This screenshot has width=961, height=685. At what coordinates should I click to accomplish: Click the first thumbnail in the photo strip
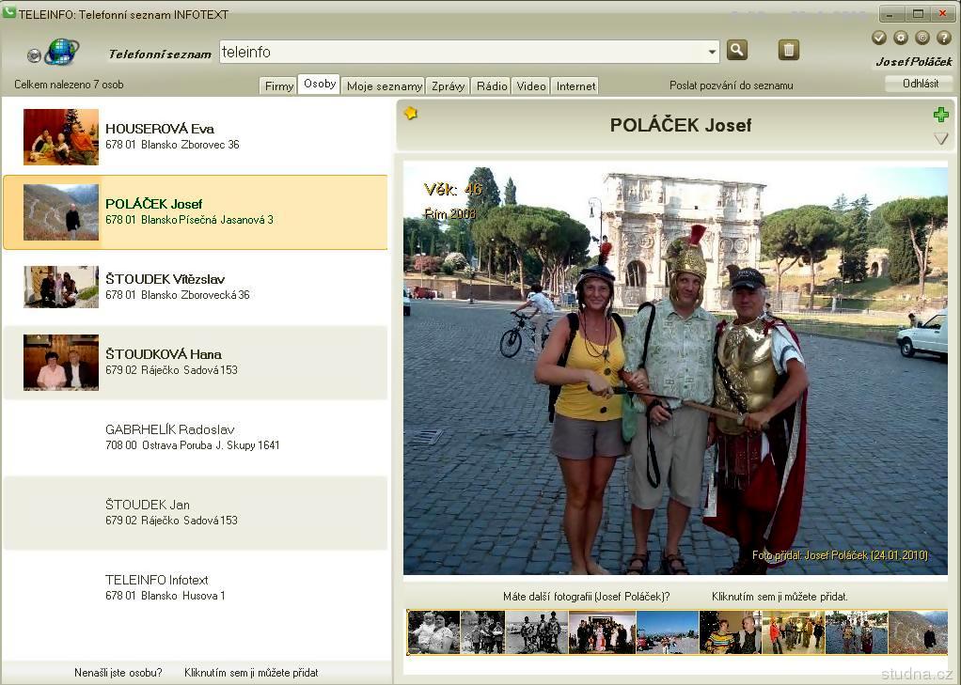433,632
